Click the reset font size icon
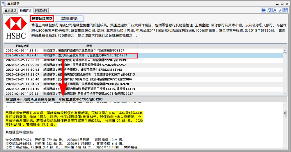 pos(269,10)
